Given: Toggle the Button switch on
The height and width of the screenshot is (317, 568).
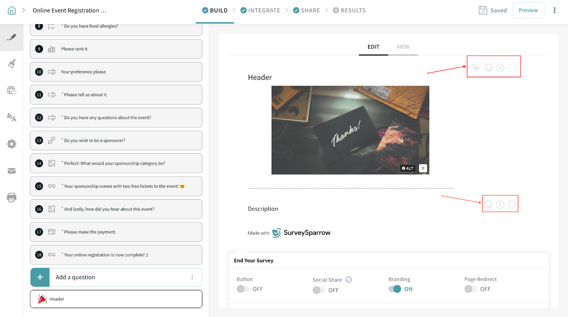Looking at the screenshot, I should pos(243,289).
